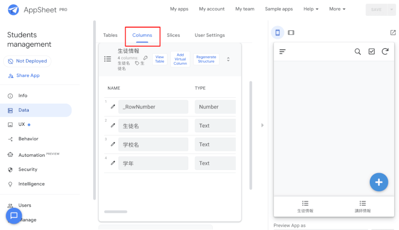Open UX in the left sidebar
This screenshot has height=230, width=399.
pos(22,124)
